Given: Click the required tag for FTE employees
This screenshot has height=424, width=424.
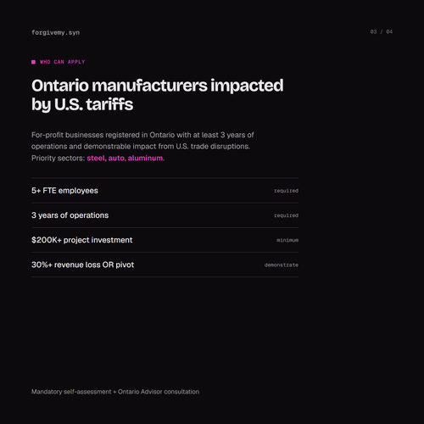Looking at the screenshot, I should pos(286,191).
